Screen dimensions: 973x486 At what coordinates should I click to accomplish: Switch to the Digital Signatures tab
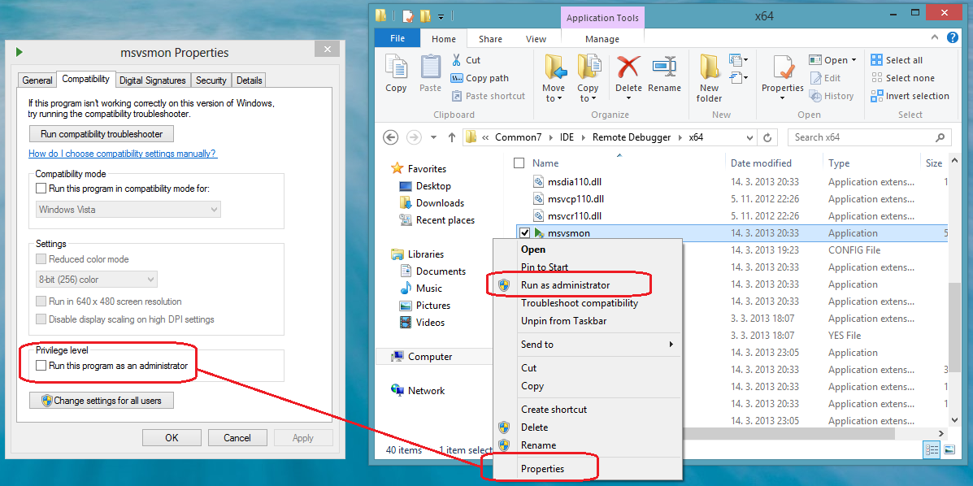[x=153, y=80]
